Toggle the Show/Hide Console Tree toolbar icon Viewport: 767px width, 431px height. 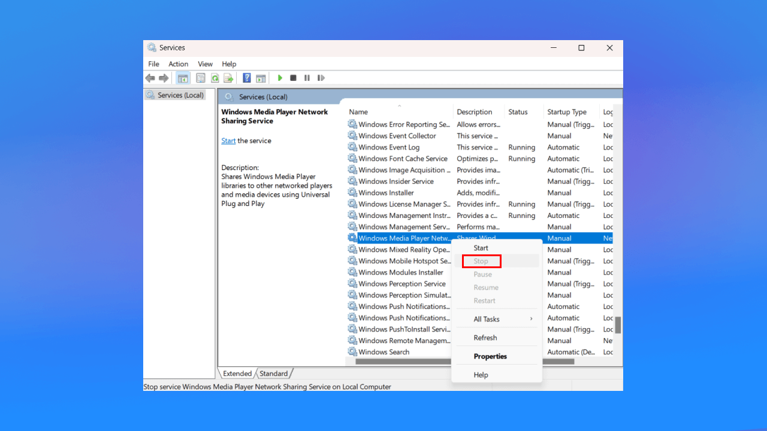[x=183, y=78]
